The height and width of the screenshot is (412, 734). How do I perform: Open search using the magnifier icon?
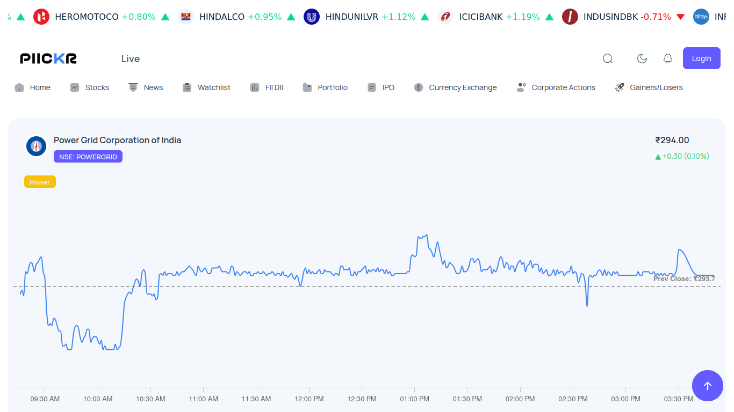(x=608, y=58)
